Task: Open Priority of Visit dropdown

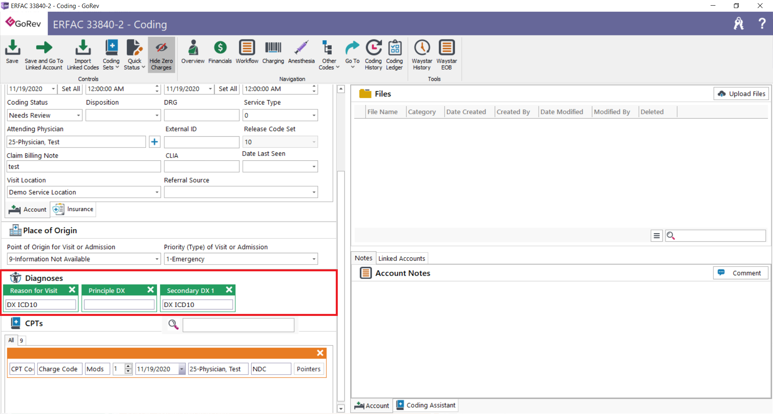Action: [x=314, y=259]
